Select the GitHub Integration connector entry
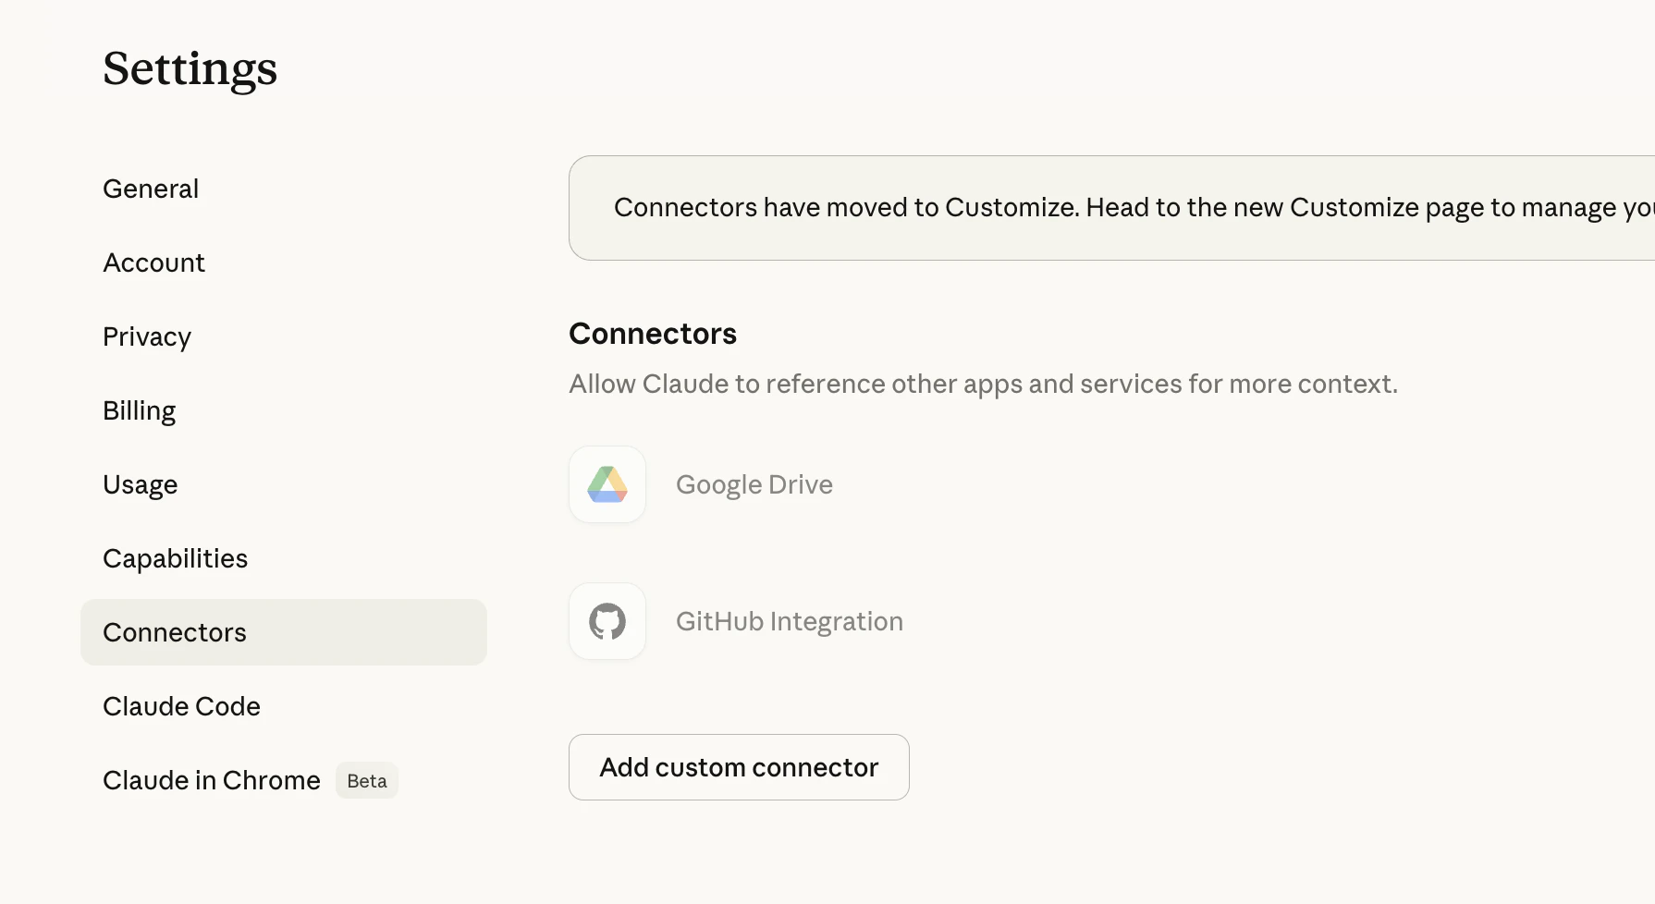Screen dimensions: 1655x904 tap(789, 620)
